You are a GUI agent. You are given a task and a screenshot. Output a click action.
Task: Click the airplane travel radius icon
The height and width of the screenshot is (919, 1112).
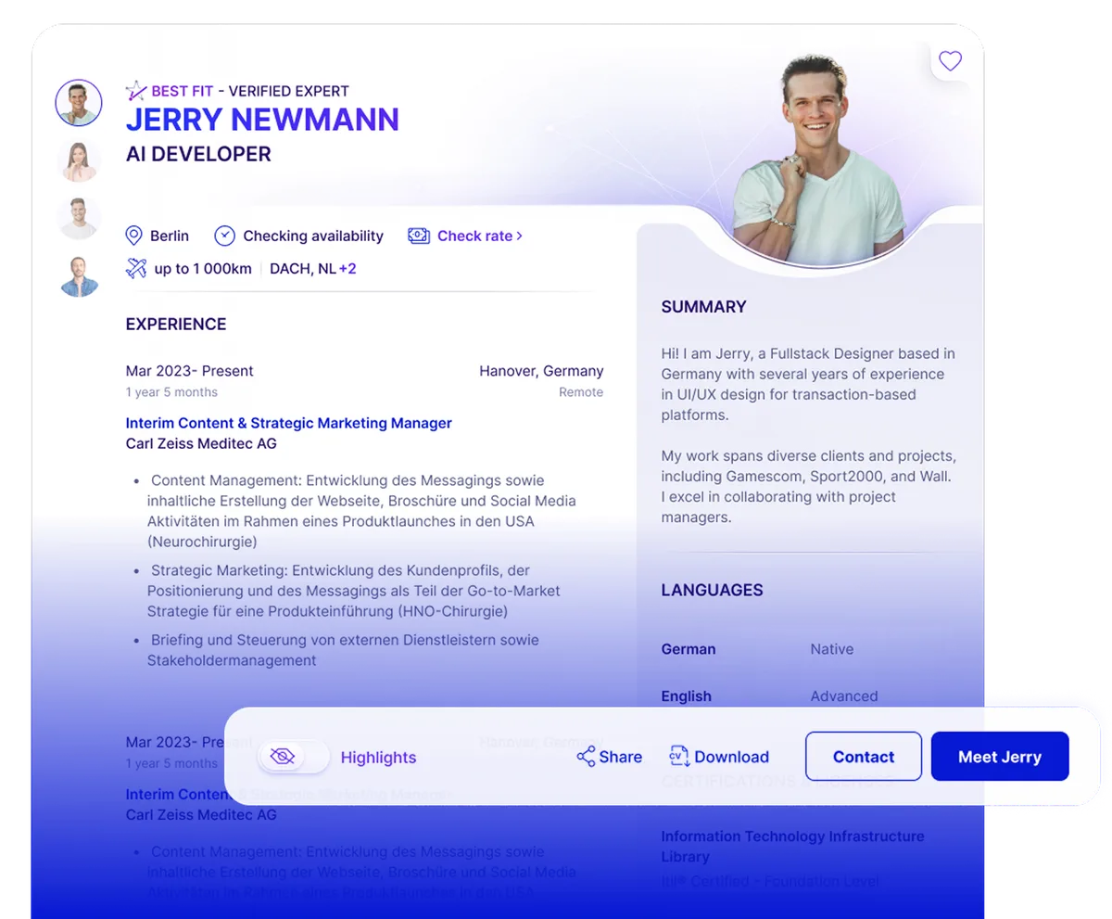136,269
